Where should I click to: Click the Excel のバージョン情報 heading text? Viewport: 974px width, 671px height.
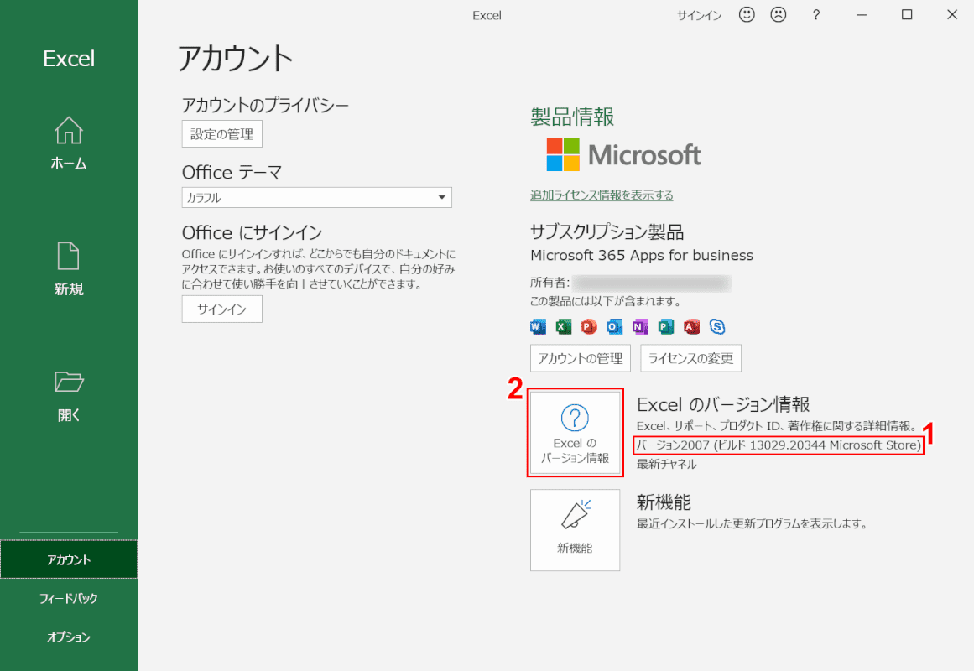coord(723,404)
